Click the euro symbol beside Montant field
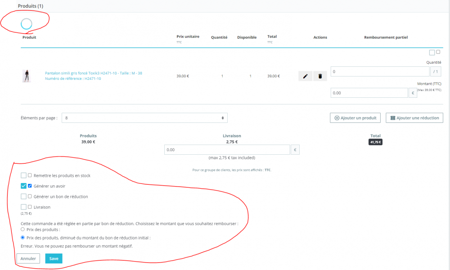Image resolution: width=450 pixels, height=270 pixels. [413, 93]
